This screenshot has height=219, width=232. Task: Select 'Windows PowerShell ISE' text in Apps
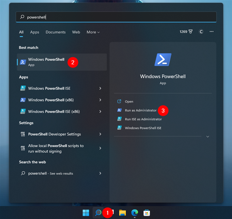[49, 88]
